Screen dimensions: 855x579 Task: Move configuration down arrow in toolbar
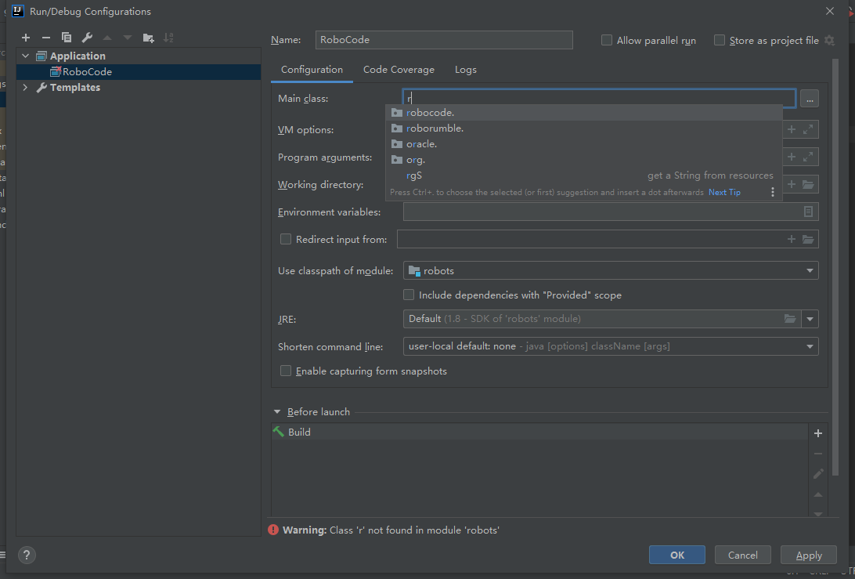(x=128, y=38)
